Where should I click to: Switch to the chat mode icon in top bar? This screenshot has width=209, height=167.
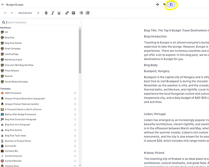(164, 5)
